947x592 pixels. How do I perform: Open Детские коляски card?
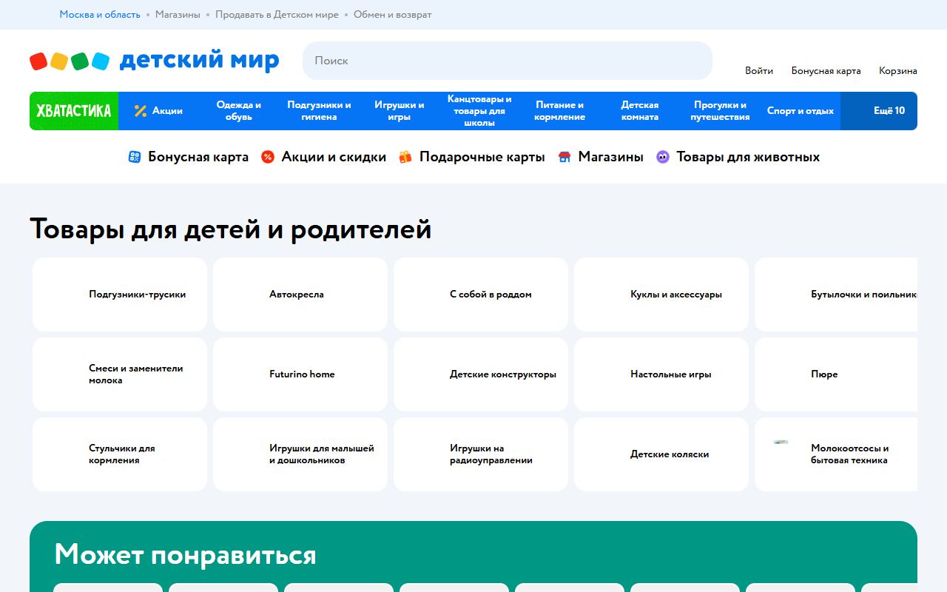(x=661, y=454)
